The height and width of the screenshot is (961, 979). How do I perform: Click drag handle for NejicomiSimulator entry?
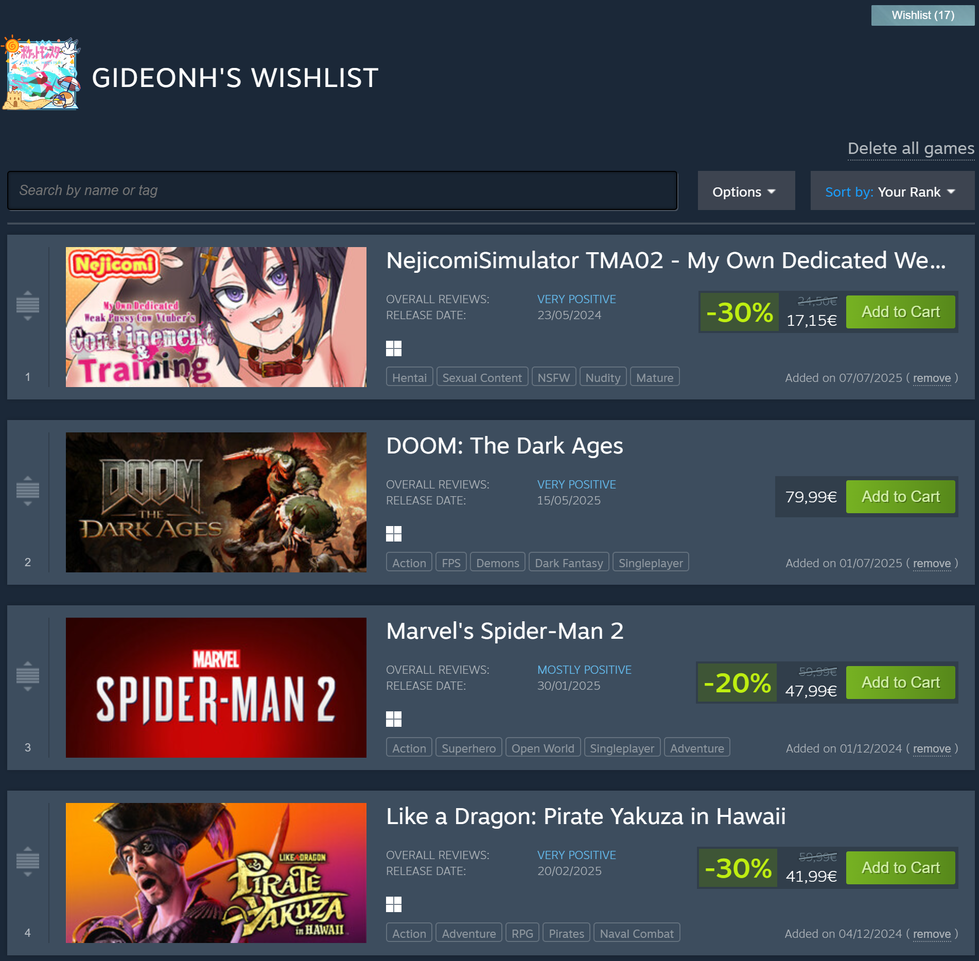28,306
